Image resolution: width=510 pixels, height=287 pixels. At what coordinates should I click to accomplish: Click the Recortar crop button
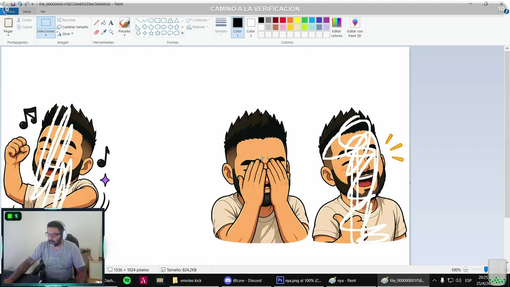(66, 20)
